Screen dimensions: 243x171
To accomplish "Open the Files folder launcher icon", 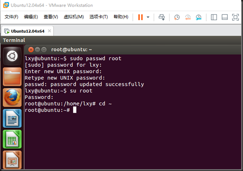I will pyautogui.click(x=12, y=77).
